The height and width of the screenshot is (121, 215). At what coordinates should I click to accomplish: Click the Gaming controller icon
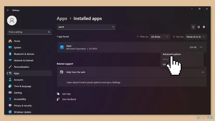click(10, 93)
